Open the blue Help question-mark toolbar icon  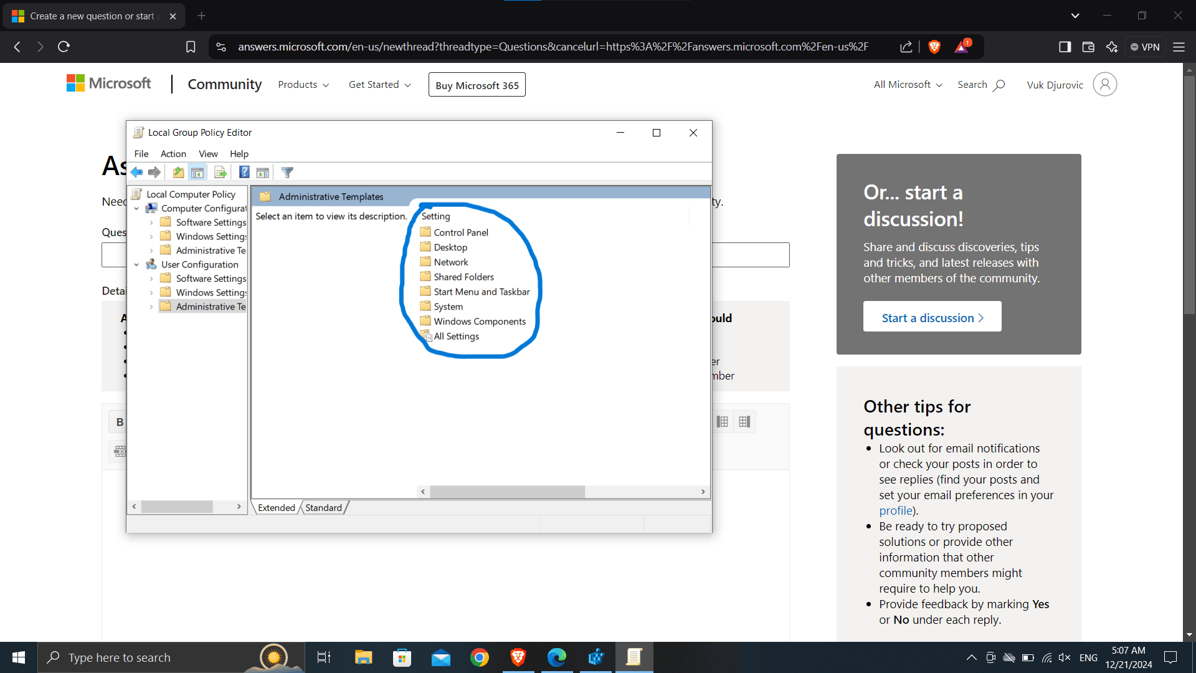click(x=244, y=173)
